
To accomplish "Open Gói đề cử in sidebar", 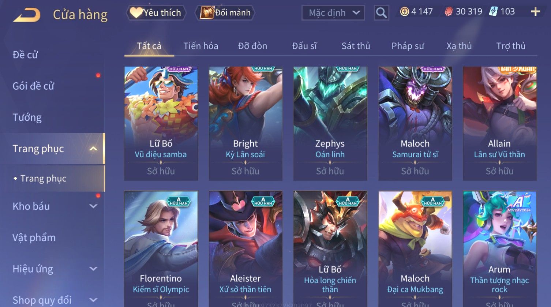I will coord(33,86).
